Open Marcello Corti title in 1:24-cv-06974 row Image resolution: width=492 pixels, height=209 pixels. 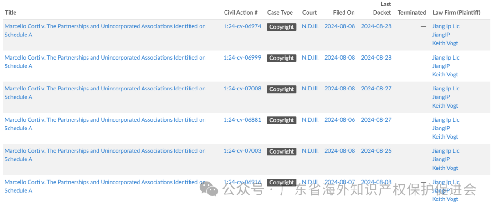[x=105, y=30]
